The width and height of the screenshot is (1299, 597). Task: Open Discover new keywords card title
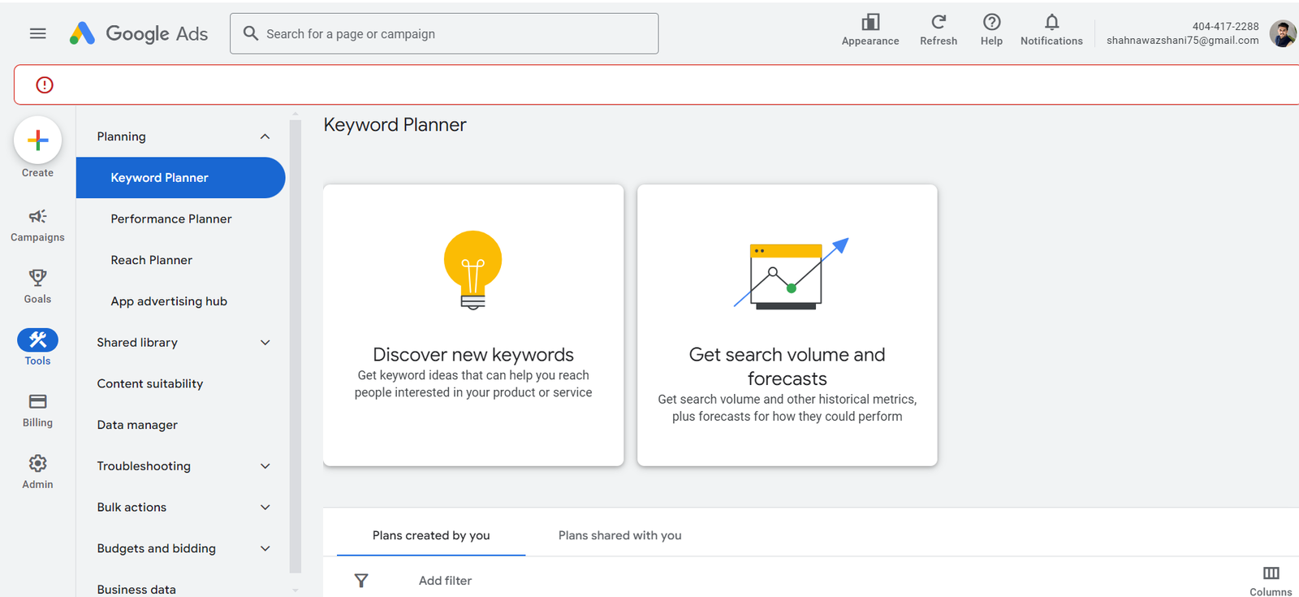(x=473, y=355)
